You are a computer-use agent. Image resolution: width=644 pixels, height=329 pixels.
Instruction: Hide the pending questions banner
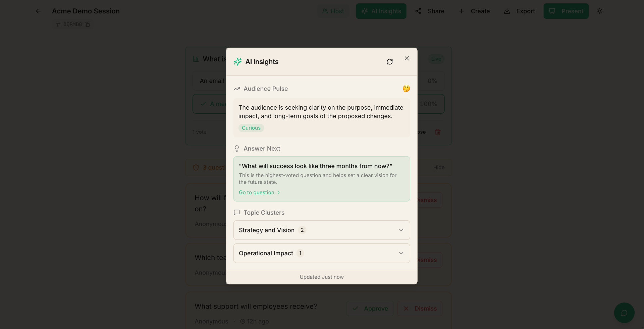pos(439,167)
